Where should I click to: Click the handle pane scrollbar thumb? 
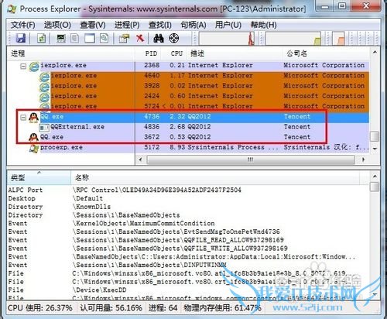point(375,187)
